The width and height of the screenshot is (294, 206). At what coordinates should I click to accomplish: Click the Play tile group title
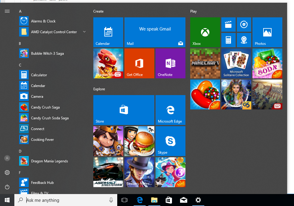(x=193, y=11)
